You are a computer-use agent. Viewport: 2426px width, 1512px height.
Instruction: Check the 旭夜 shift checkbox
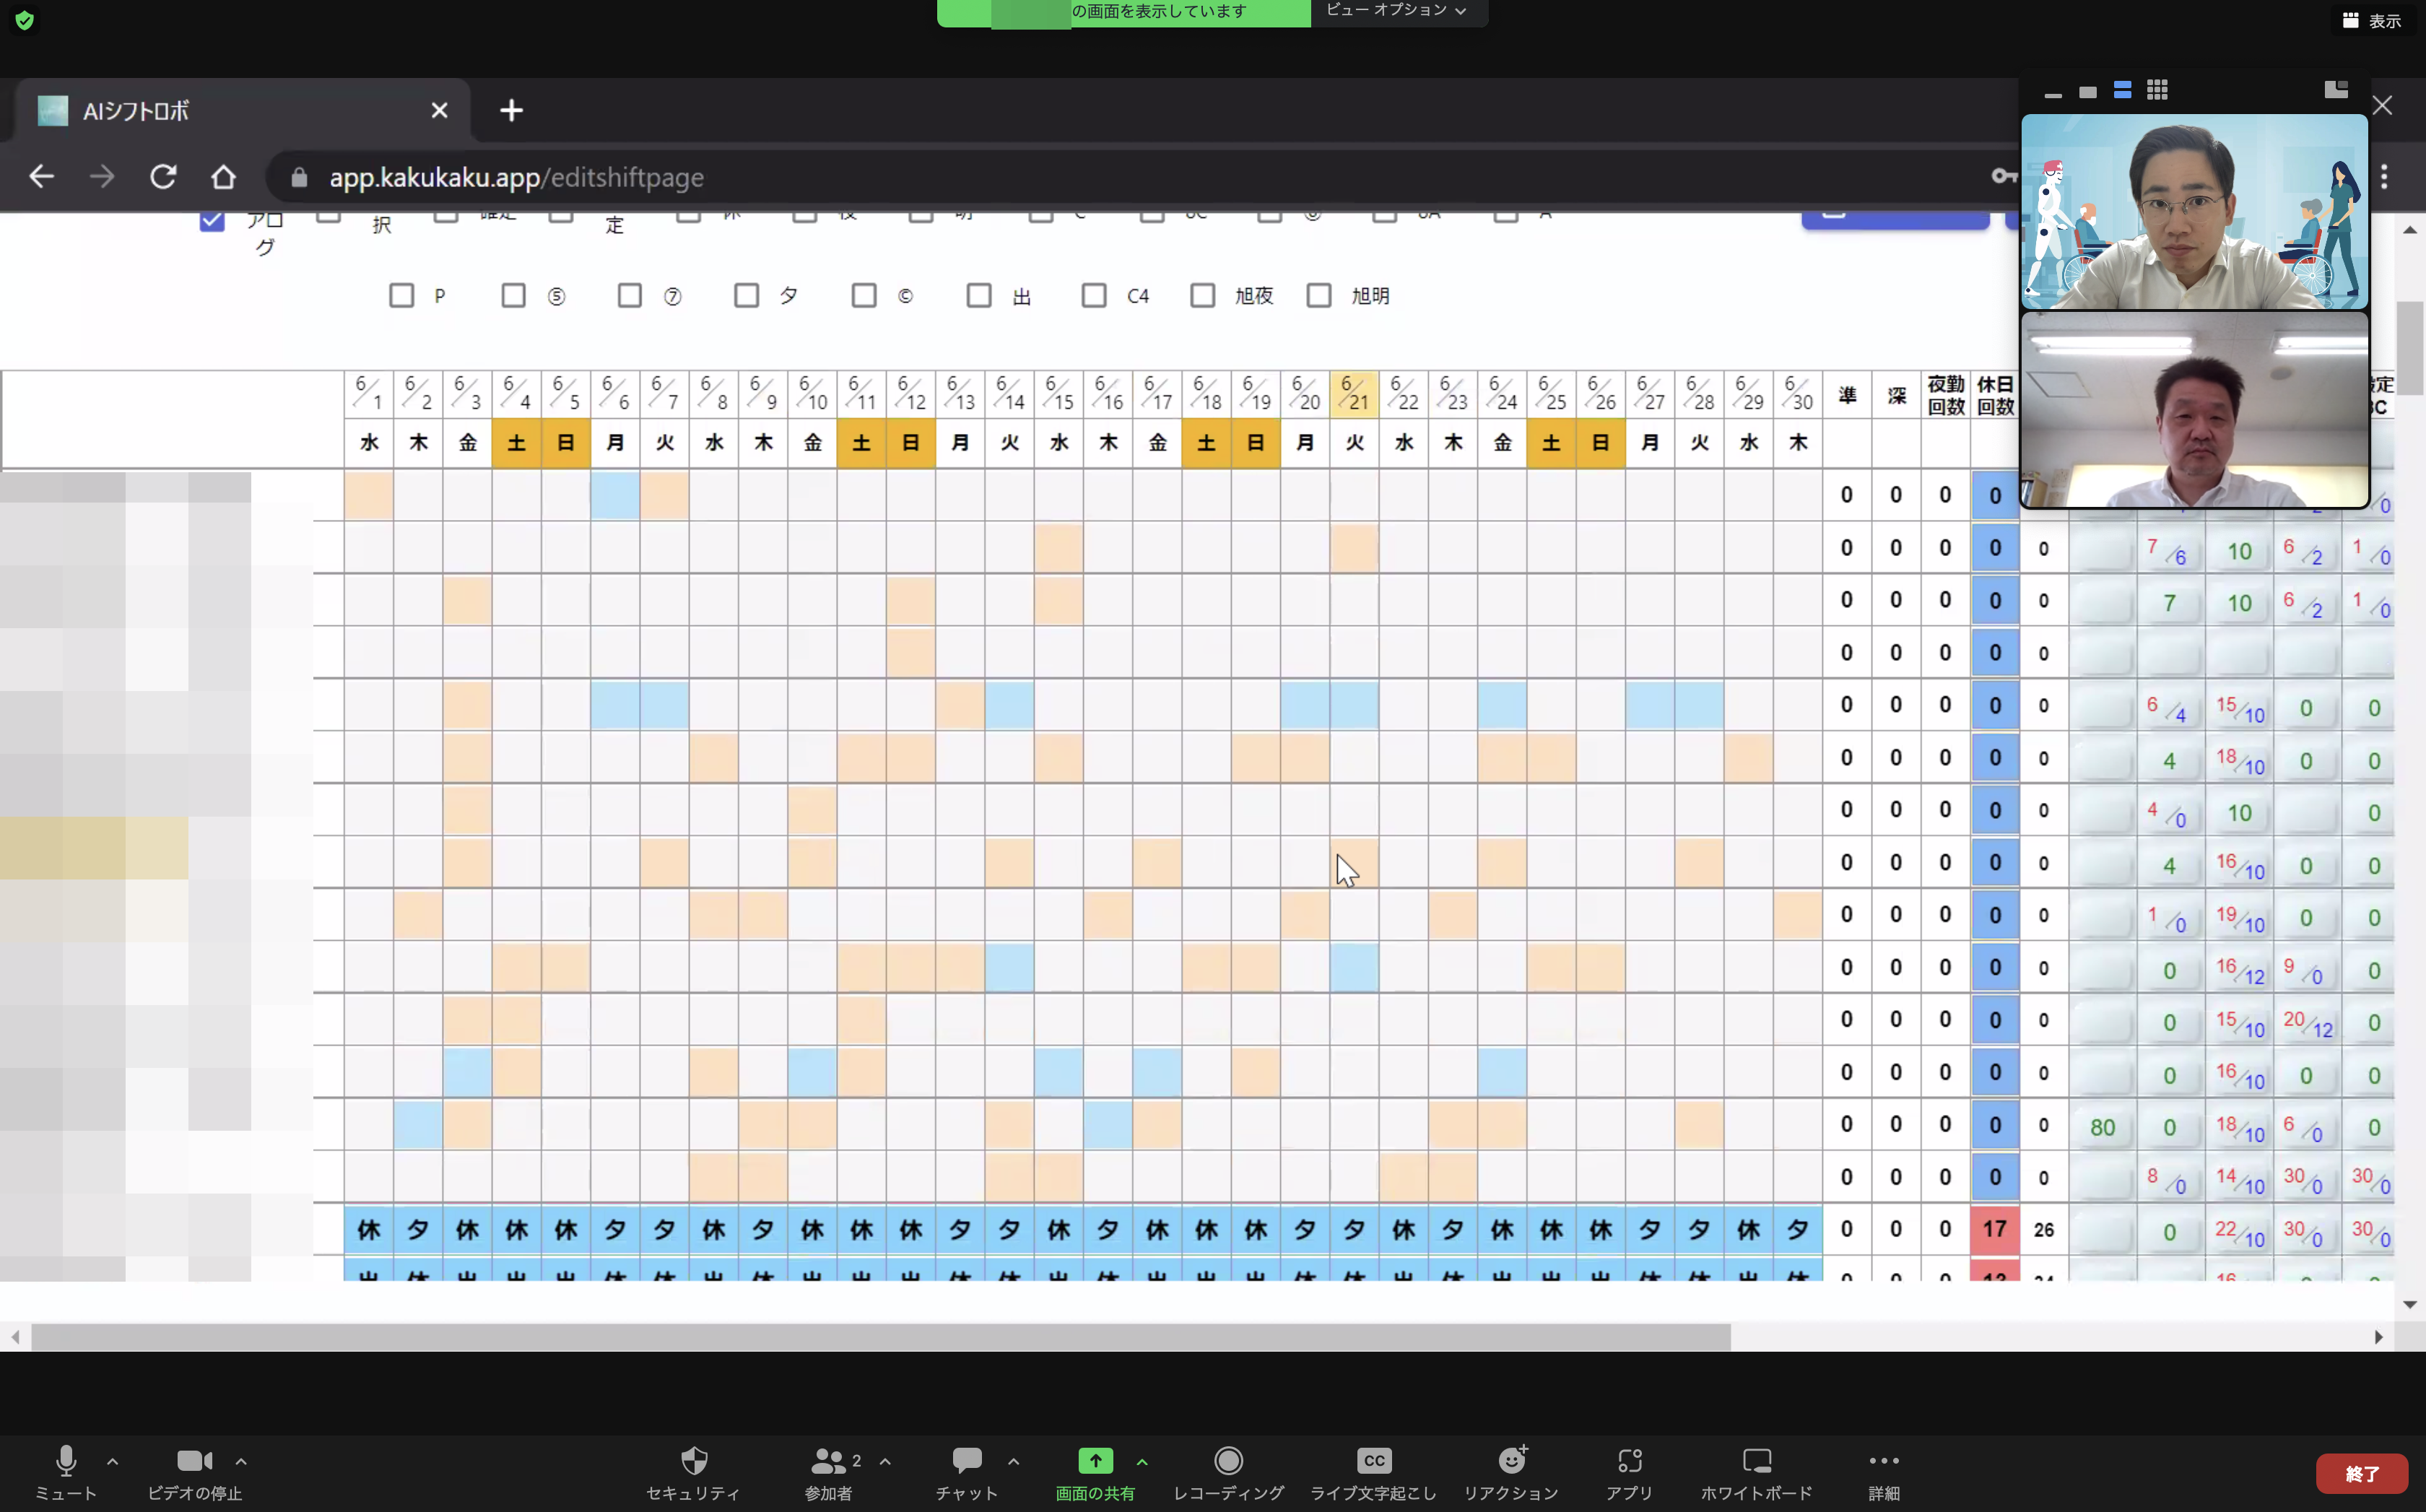pyautogui.click(x=1203, y=295)
